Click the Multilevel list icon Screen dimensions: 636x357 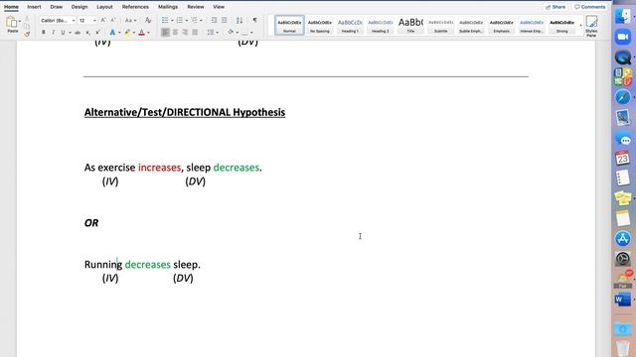(x=195, y=20)
